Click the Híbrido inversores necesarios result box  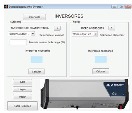(101, 59)
